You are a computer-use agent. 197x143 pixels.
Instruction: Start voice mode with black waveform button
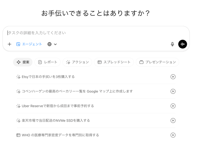(x=183, y=44)
